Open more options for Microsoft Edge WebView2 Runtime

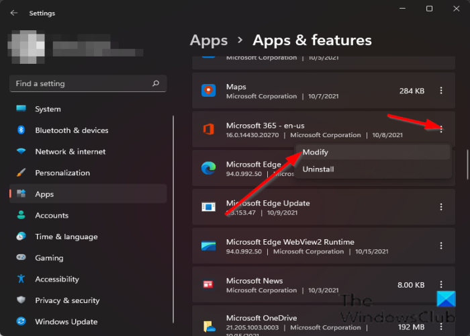pyautogui.click(x=441, y=247)
